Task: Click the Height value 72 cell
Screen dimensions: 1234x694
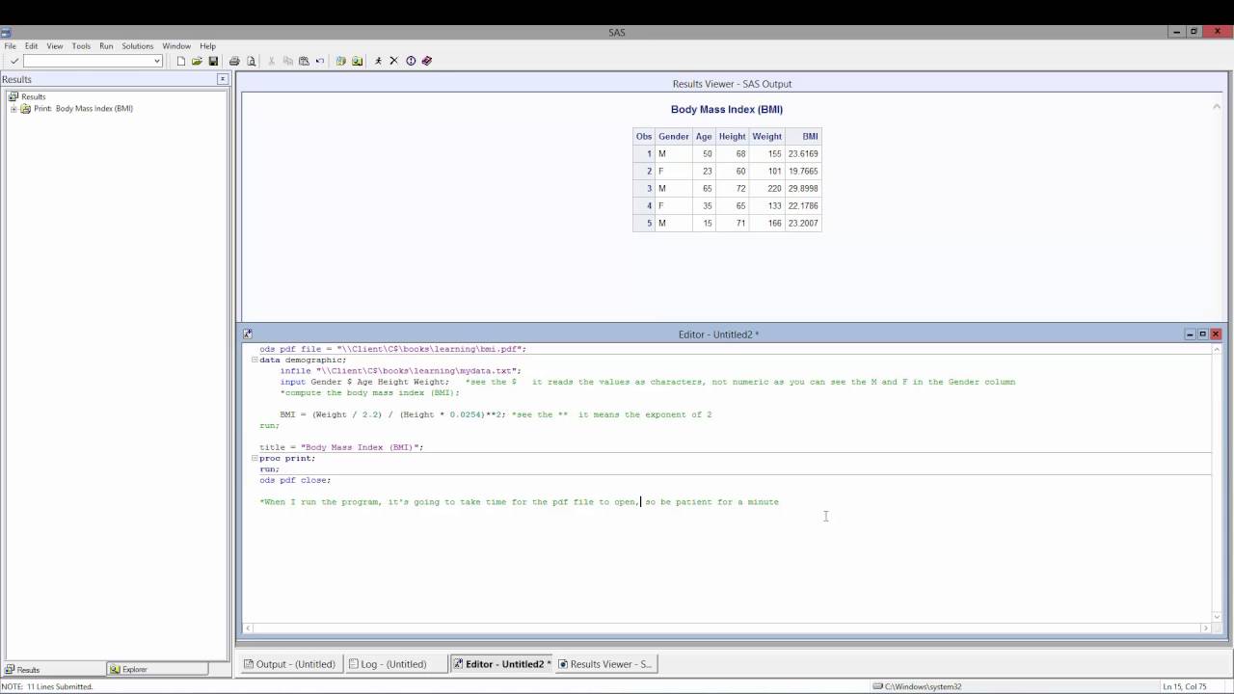Action: 733,189
